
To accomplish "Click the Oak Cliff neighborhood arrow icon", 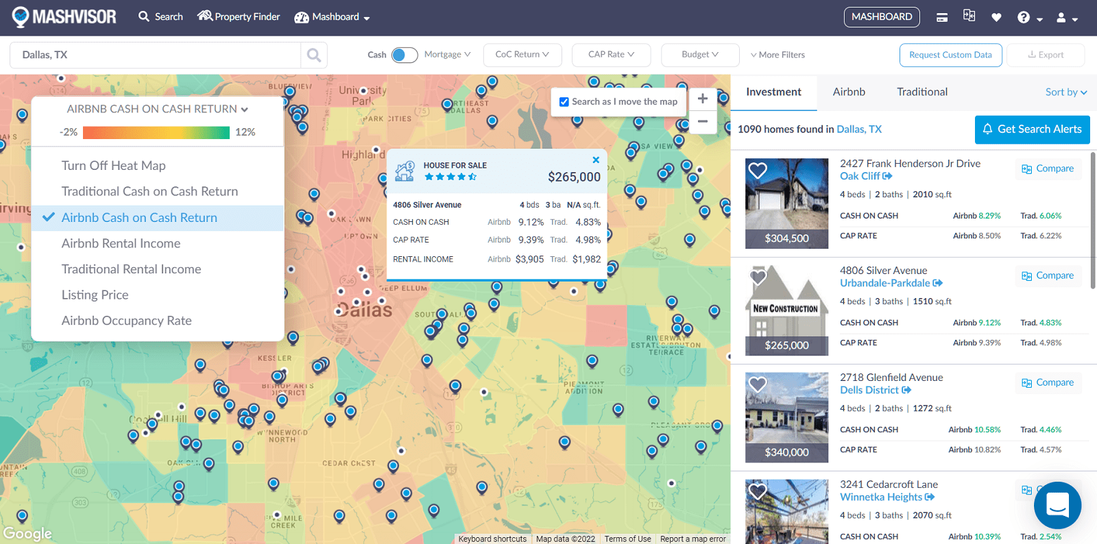I will [x=887, y=176].
